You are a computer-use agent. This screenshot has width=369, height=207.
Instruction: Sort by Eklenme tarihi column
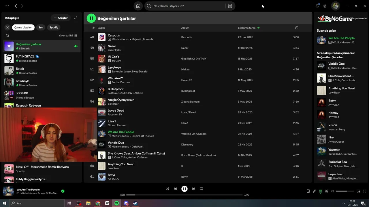(x=249, y=28)
